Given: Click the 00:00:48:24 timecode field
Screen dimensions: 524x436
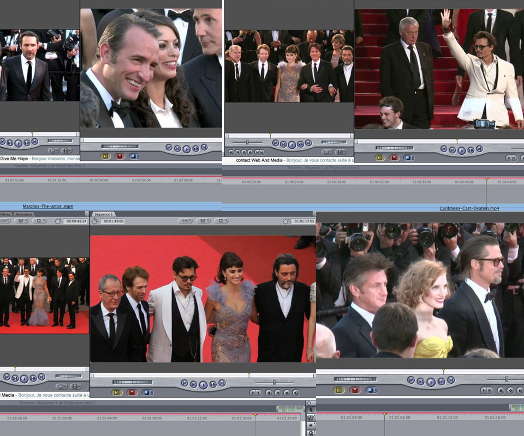Looking at the screenshot, I should point(76,221).
